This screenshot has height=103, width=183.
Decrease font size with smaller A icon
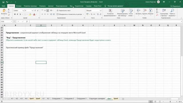pyautogui.click(x=38, y=11)
